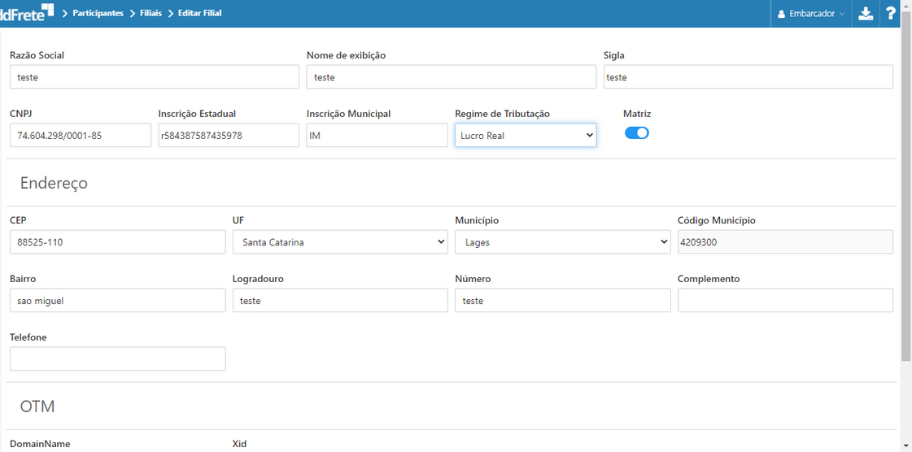Click the empty Telefone field
The width and height of the screenshot is (912, 452).
tap(117, 359)
